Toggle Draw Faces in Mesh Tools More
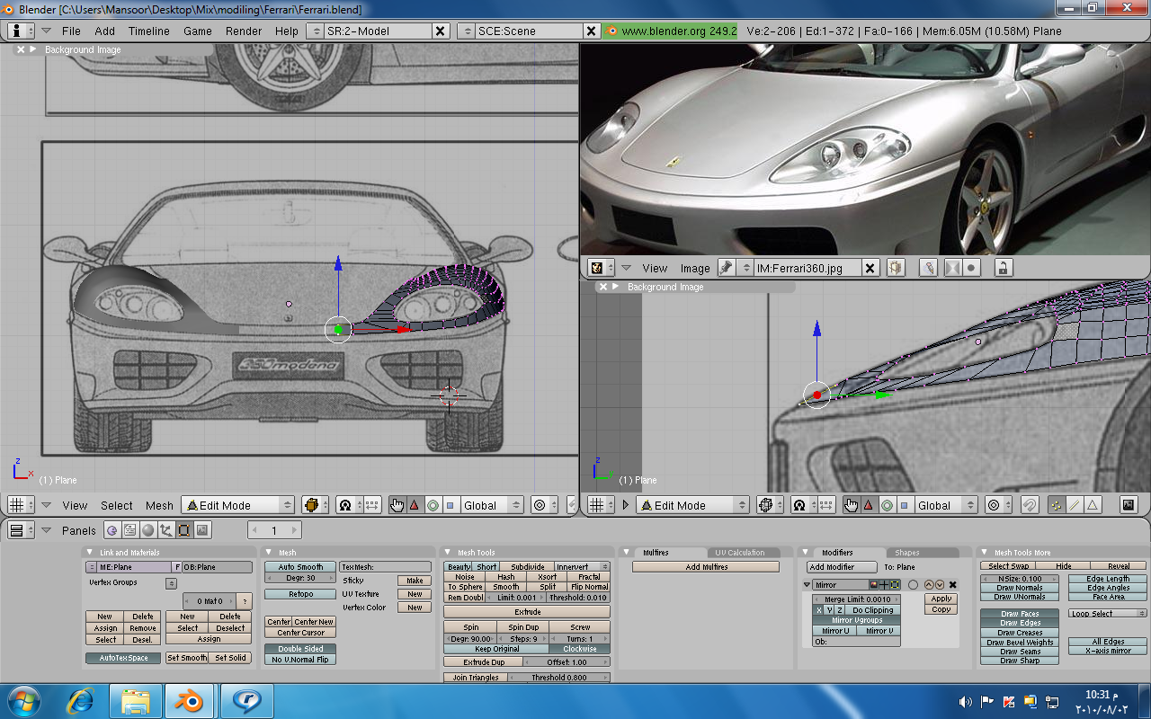1151x719 pixels. coord(1020,614)
